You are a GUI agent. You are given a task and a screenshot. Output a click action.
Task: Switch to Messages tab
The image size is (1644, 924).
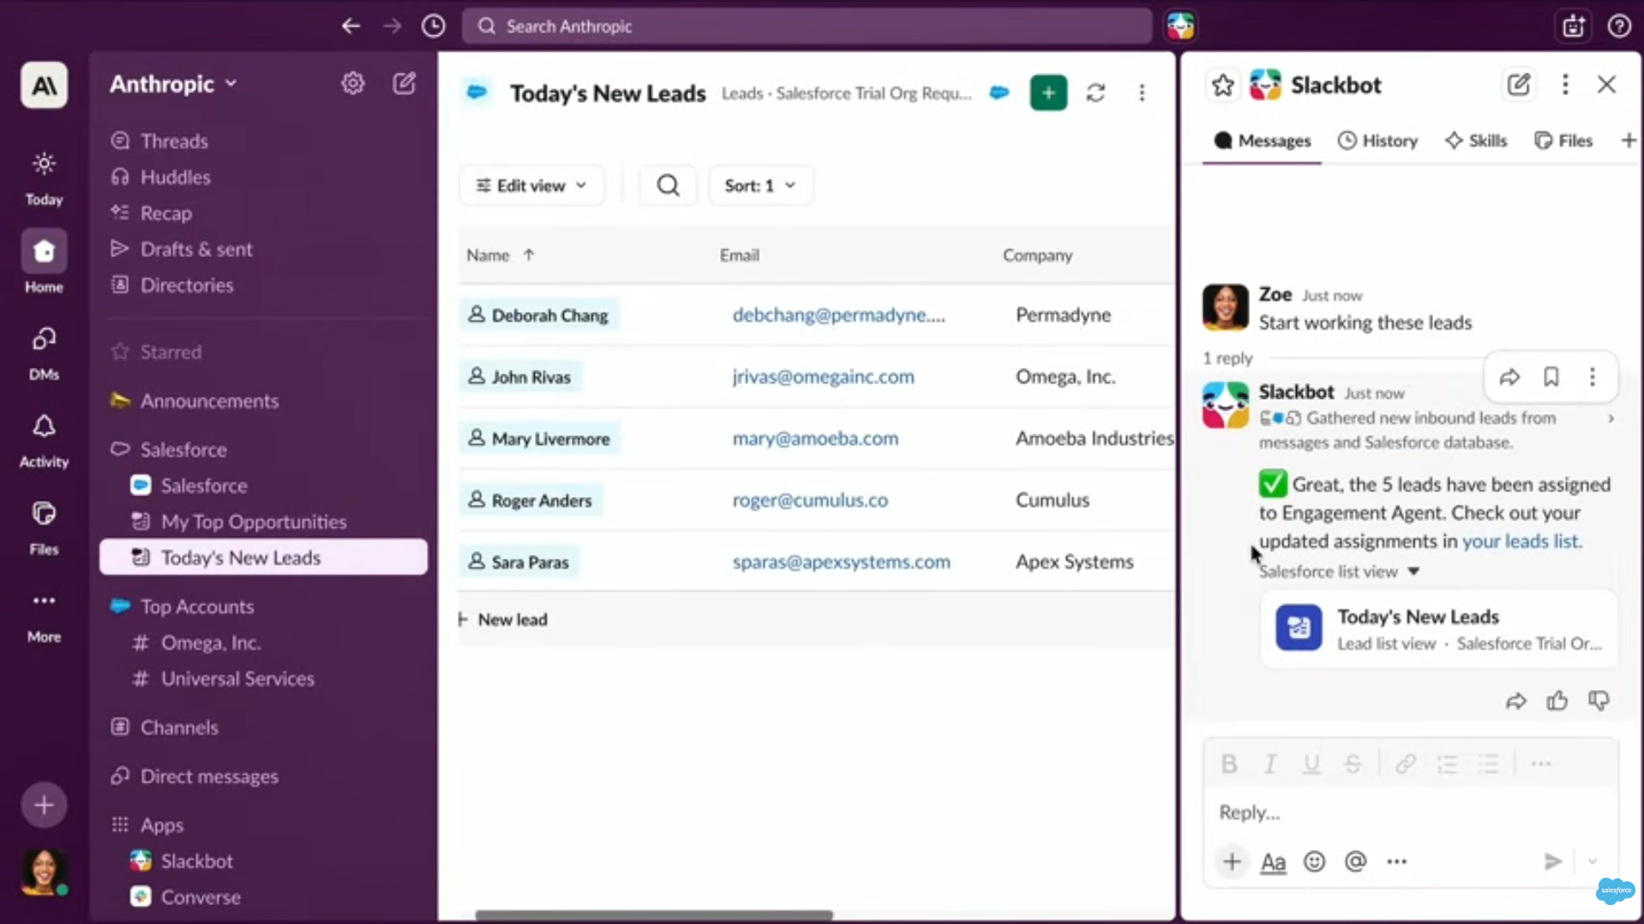pos(1262,141)
